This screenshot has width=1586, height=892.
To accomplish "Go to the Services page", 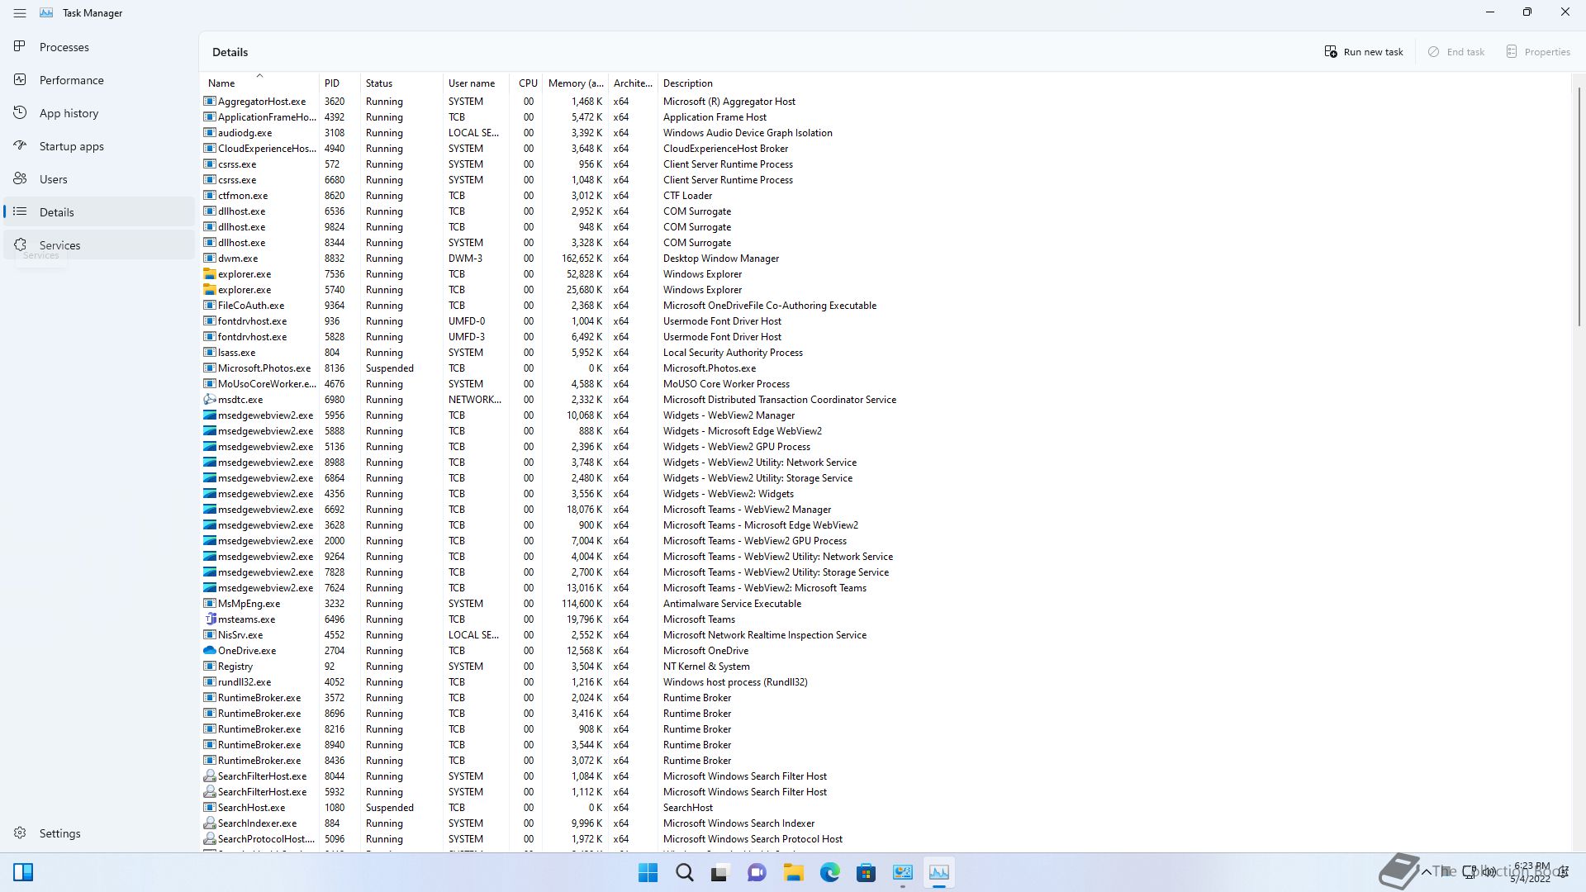I will (99, 245).
